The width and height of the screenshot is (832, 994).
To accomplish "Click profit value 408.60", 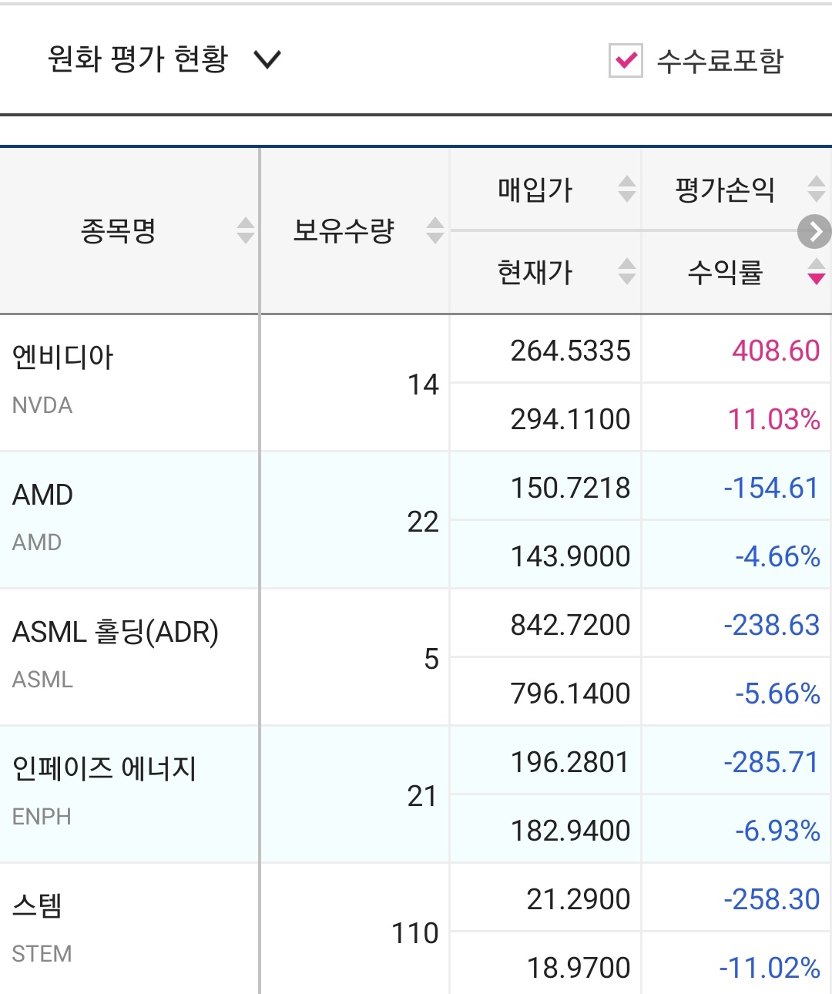I will [776, 351].
